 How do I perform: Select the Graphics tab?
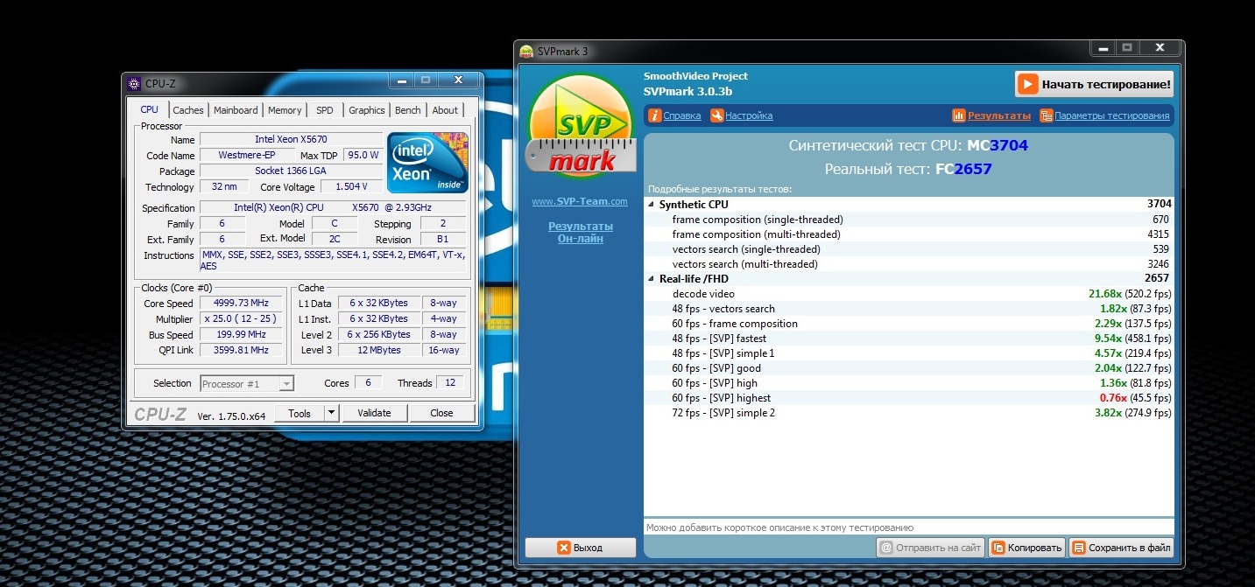point(367,110)
